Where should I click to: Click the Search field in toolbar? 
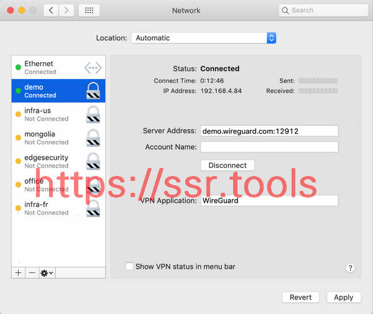pyautogui.click(x=318, y=11)
